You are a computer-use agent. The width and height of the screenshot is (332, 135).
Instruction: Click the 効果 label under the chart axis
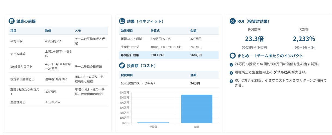[x=196, y=127]
